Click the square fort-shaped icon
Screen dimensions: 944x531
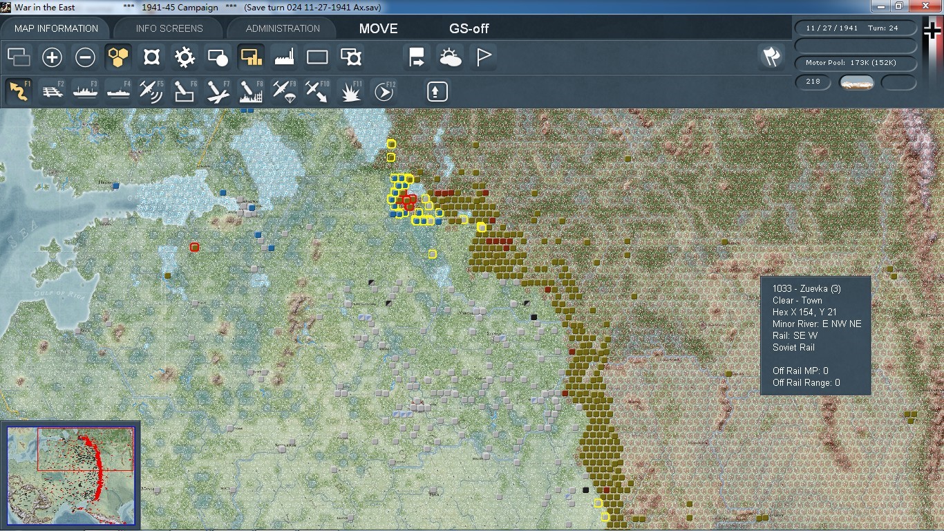[151, 57]
